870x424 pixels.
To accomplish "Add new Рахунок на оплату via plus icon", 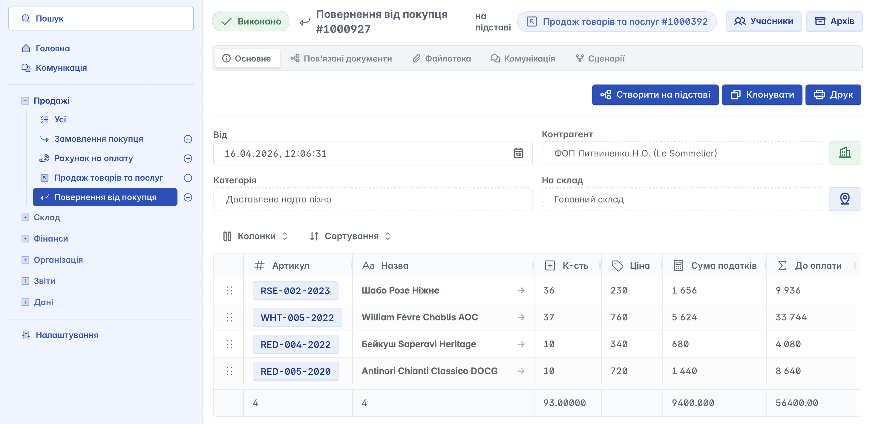I will (x=188, y=158).
